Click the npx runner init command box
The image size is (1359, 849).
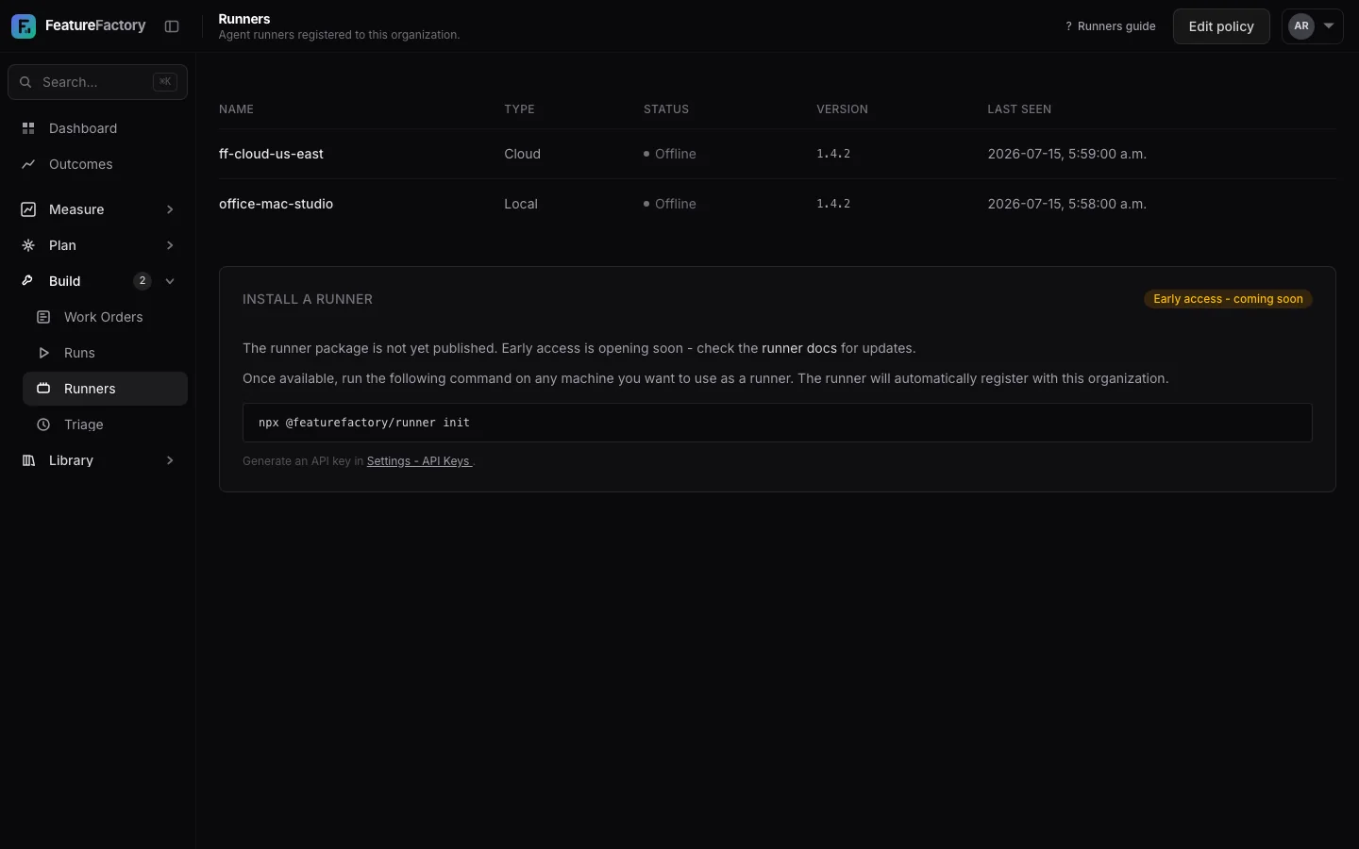tap(778, 423)
